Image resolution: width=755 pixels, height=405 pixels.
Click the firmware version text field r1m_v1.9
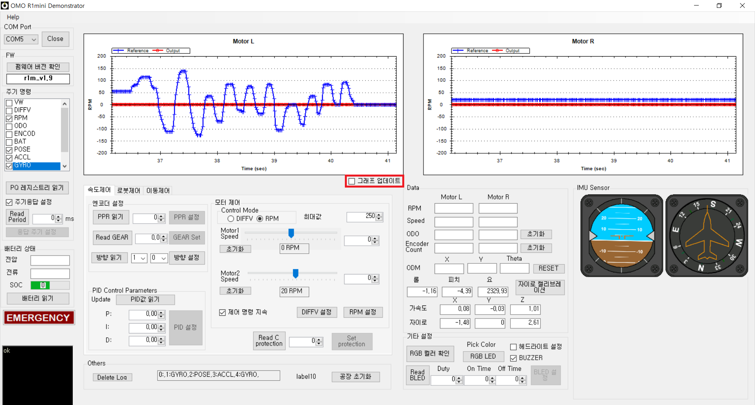[x=38, y=79]
